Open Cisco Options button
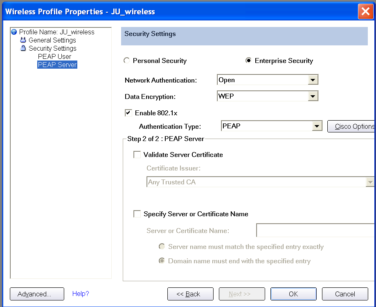Screen dimensions: 376x307 click(x=351, y=126)
